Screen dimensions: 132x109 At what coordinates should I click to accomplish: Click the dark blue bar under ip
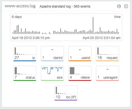coord(25,61)
